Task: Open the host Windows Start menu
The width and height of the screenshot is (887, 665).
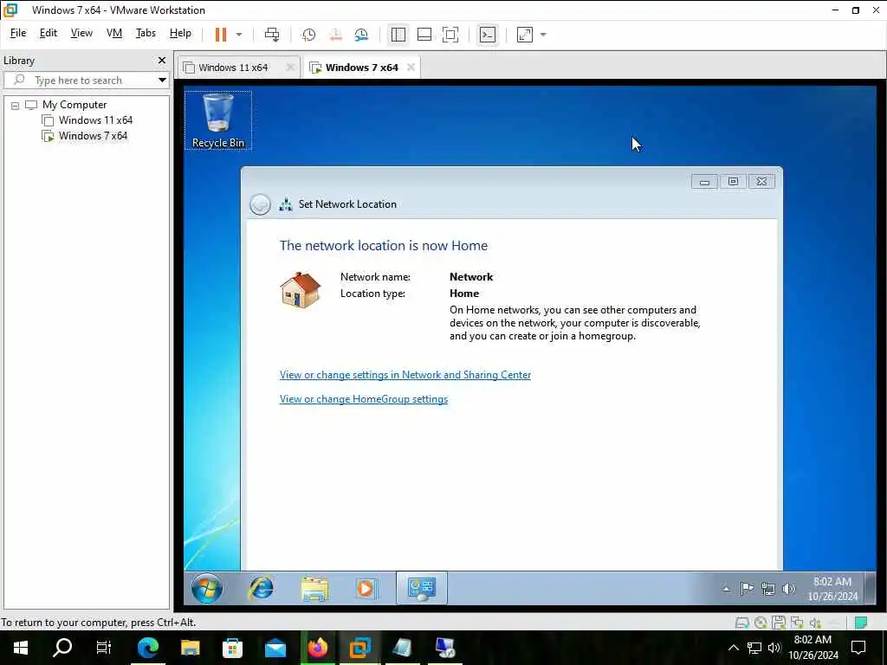Action: 21,648
